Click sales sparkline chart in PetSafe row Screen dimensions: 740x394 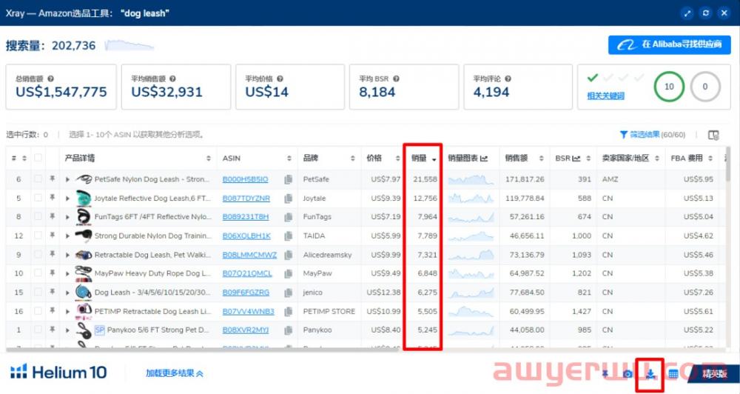coord(470,179)
